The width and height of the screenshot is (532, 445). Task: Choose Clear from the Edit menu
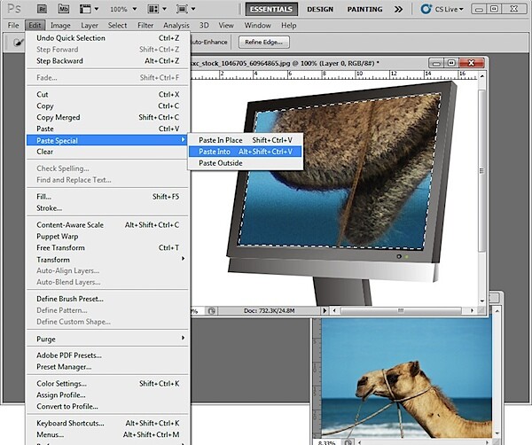pyautogui.click(x=107, y=152)
